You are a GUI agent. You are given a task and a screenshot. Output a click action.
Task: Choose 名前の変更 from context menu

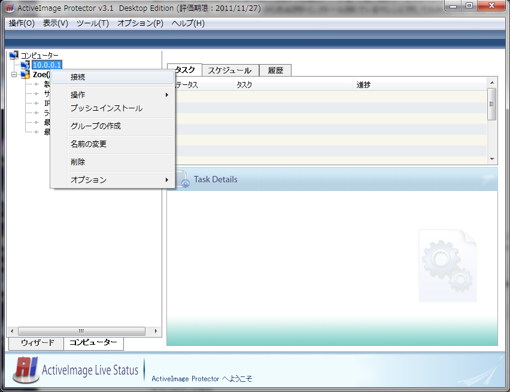click(x=113, y=144)
